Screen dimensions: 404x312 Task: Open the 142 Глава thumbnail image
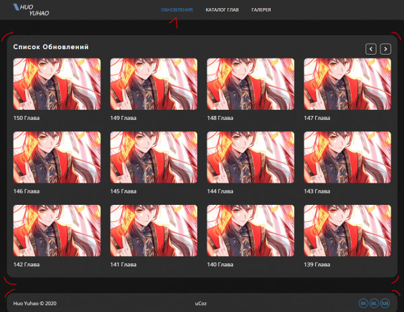pyautogui.click(x=57, y=230)
